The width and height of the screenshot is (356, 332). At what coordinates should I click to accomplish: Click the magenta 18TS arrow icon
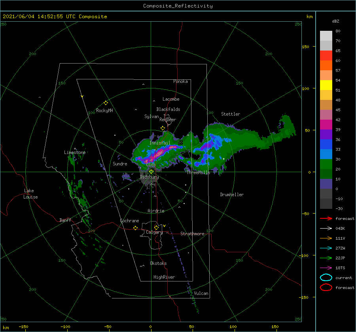click(326, 268)
